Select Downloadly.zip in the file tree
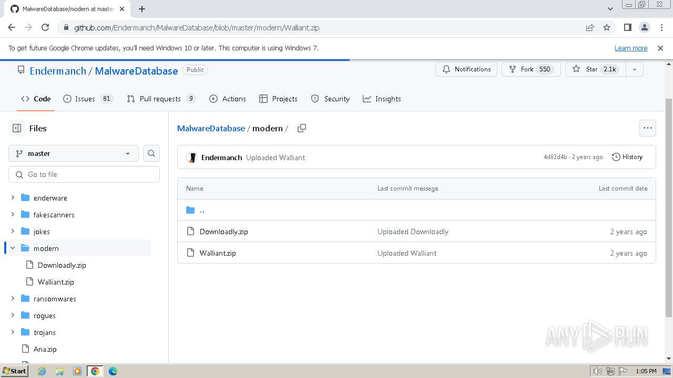 62,265
